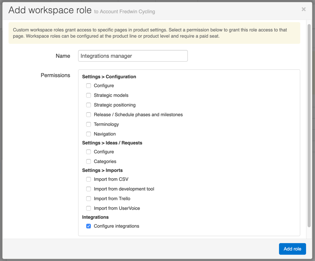This screenshot has width=315, height=261.
Task: Check the Terminology permission box
Action: [x=89, y=124]
